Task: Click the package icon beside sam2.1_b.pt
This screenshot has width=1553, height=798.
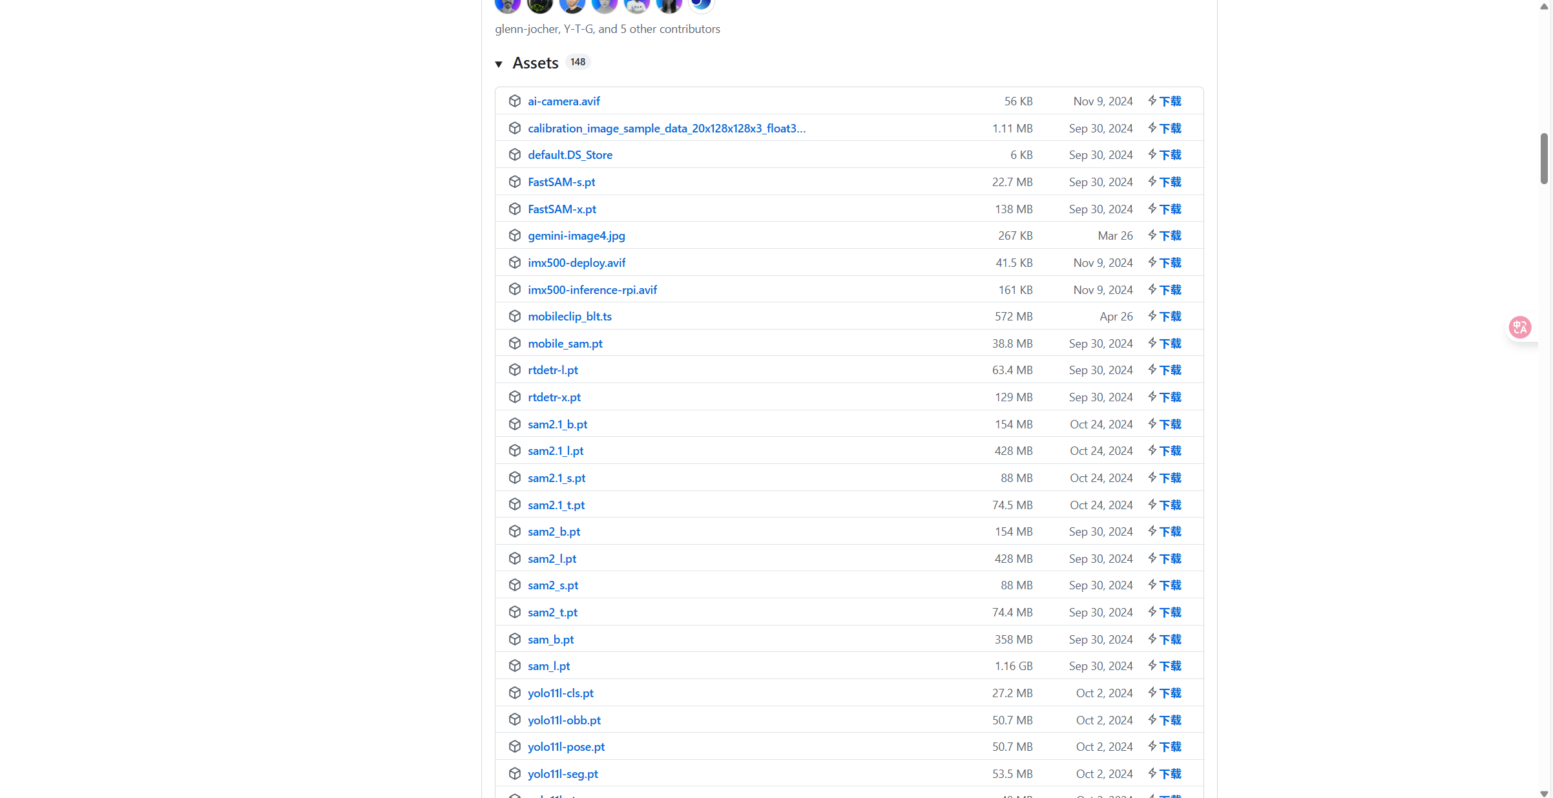Action: pyautogui.click(x=515, y=424)
